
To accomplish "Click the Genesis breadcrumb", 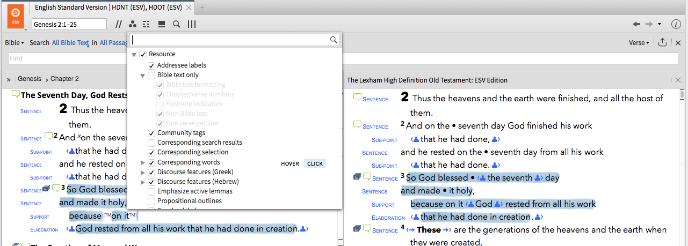I will click(x=30, y=79).
